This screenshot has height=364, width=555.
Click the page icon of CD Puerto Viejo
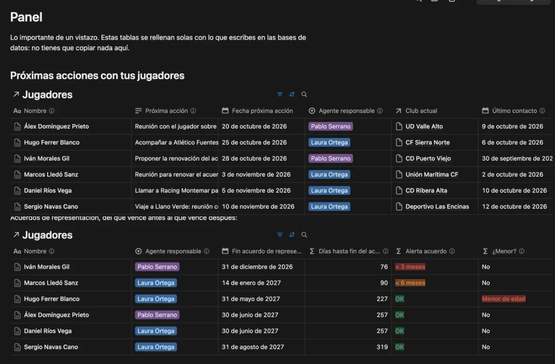[x=399, y=158]
